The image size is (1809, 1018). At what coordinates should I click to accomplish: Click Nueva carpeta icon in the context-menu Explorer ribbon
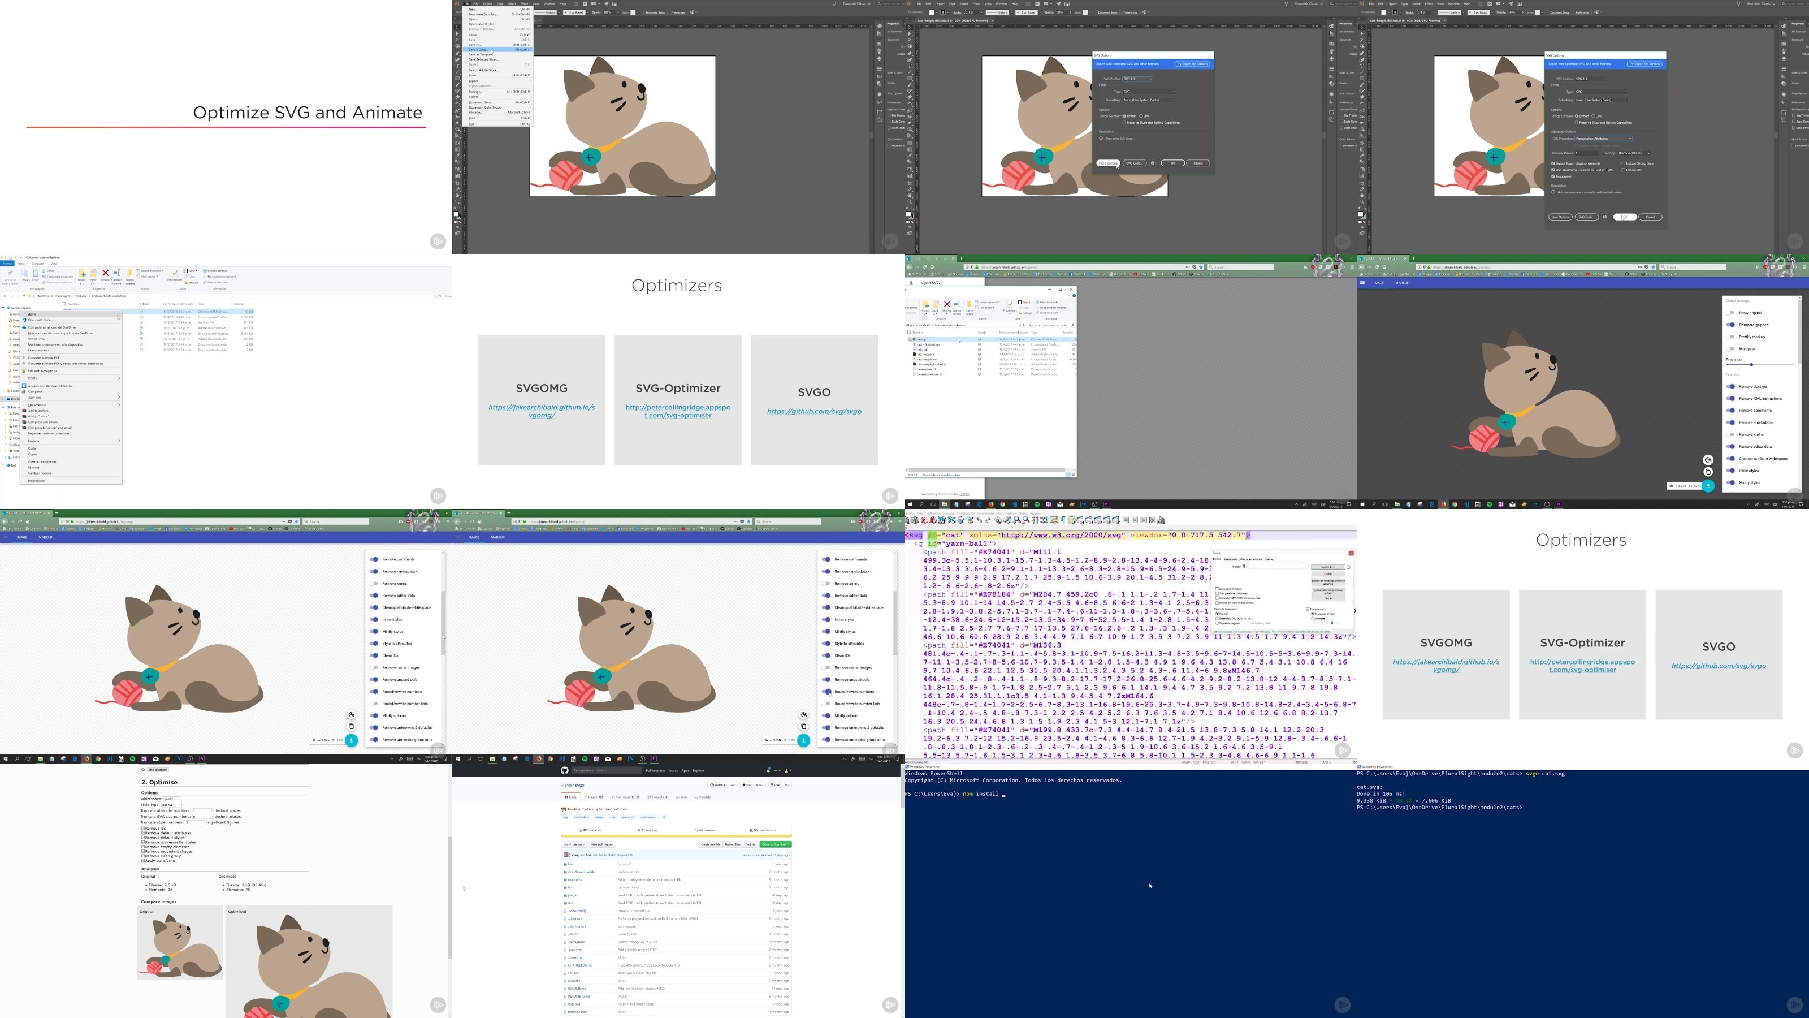click(130, 273)
